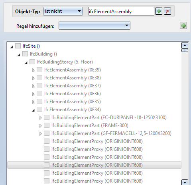Check the FC-DURIPANEL-18-1250X3100 part box
Viewport: 191px width, 185px height.
click(x=47, y=118)
